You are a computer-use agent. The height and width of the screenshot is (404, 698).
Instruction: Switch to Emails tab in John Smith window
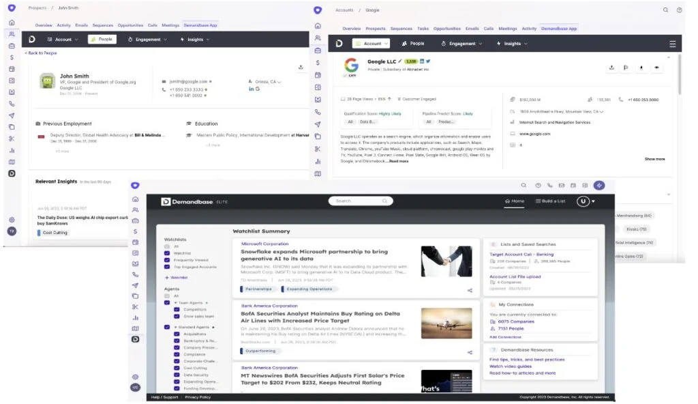[x=82, y=25]
